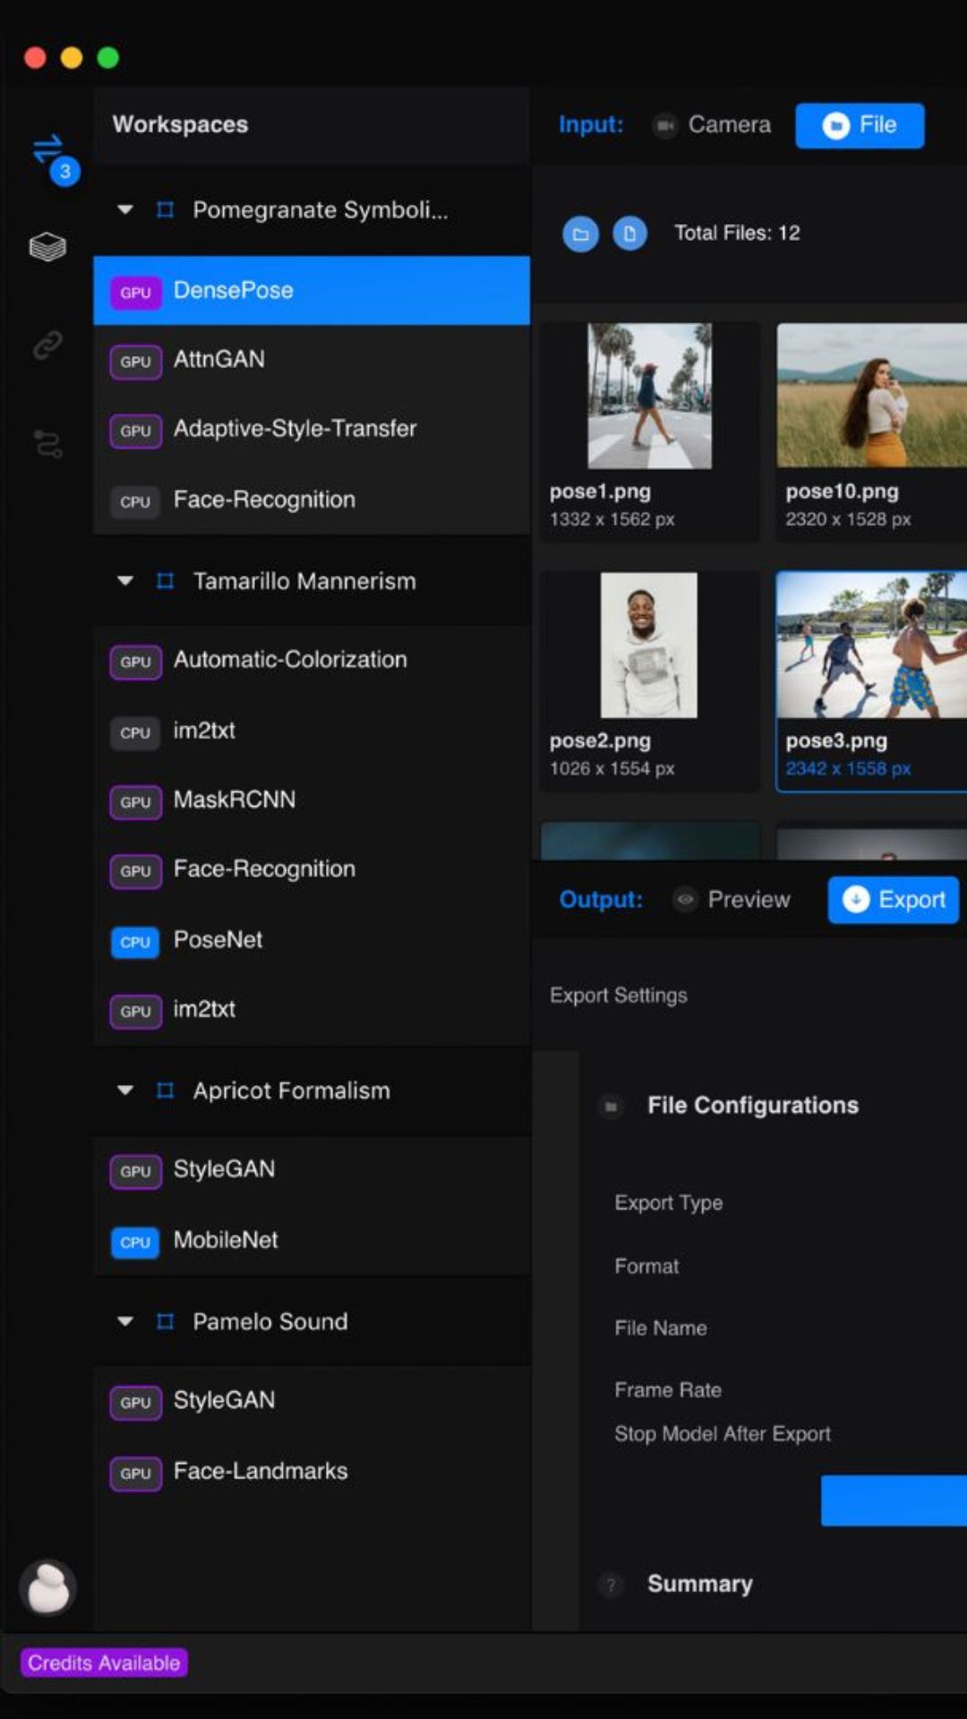Collapse the Pomegranate Symboli... workspace

coord(125,210)
